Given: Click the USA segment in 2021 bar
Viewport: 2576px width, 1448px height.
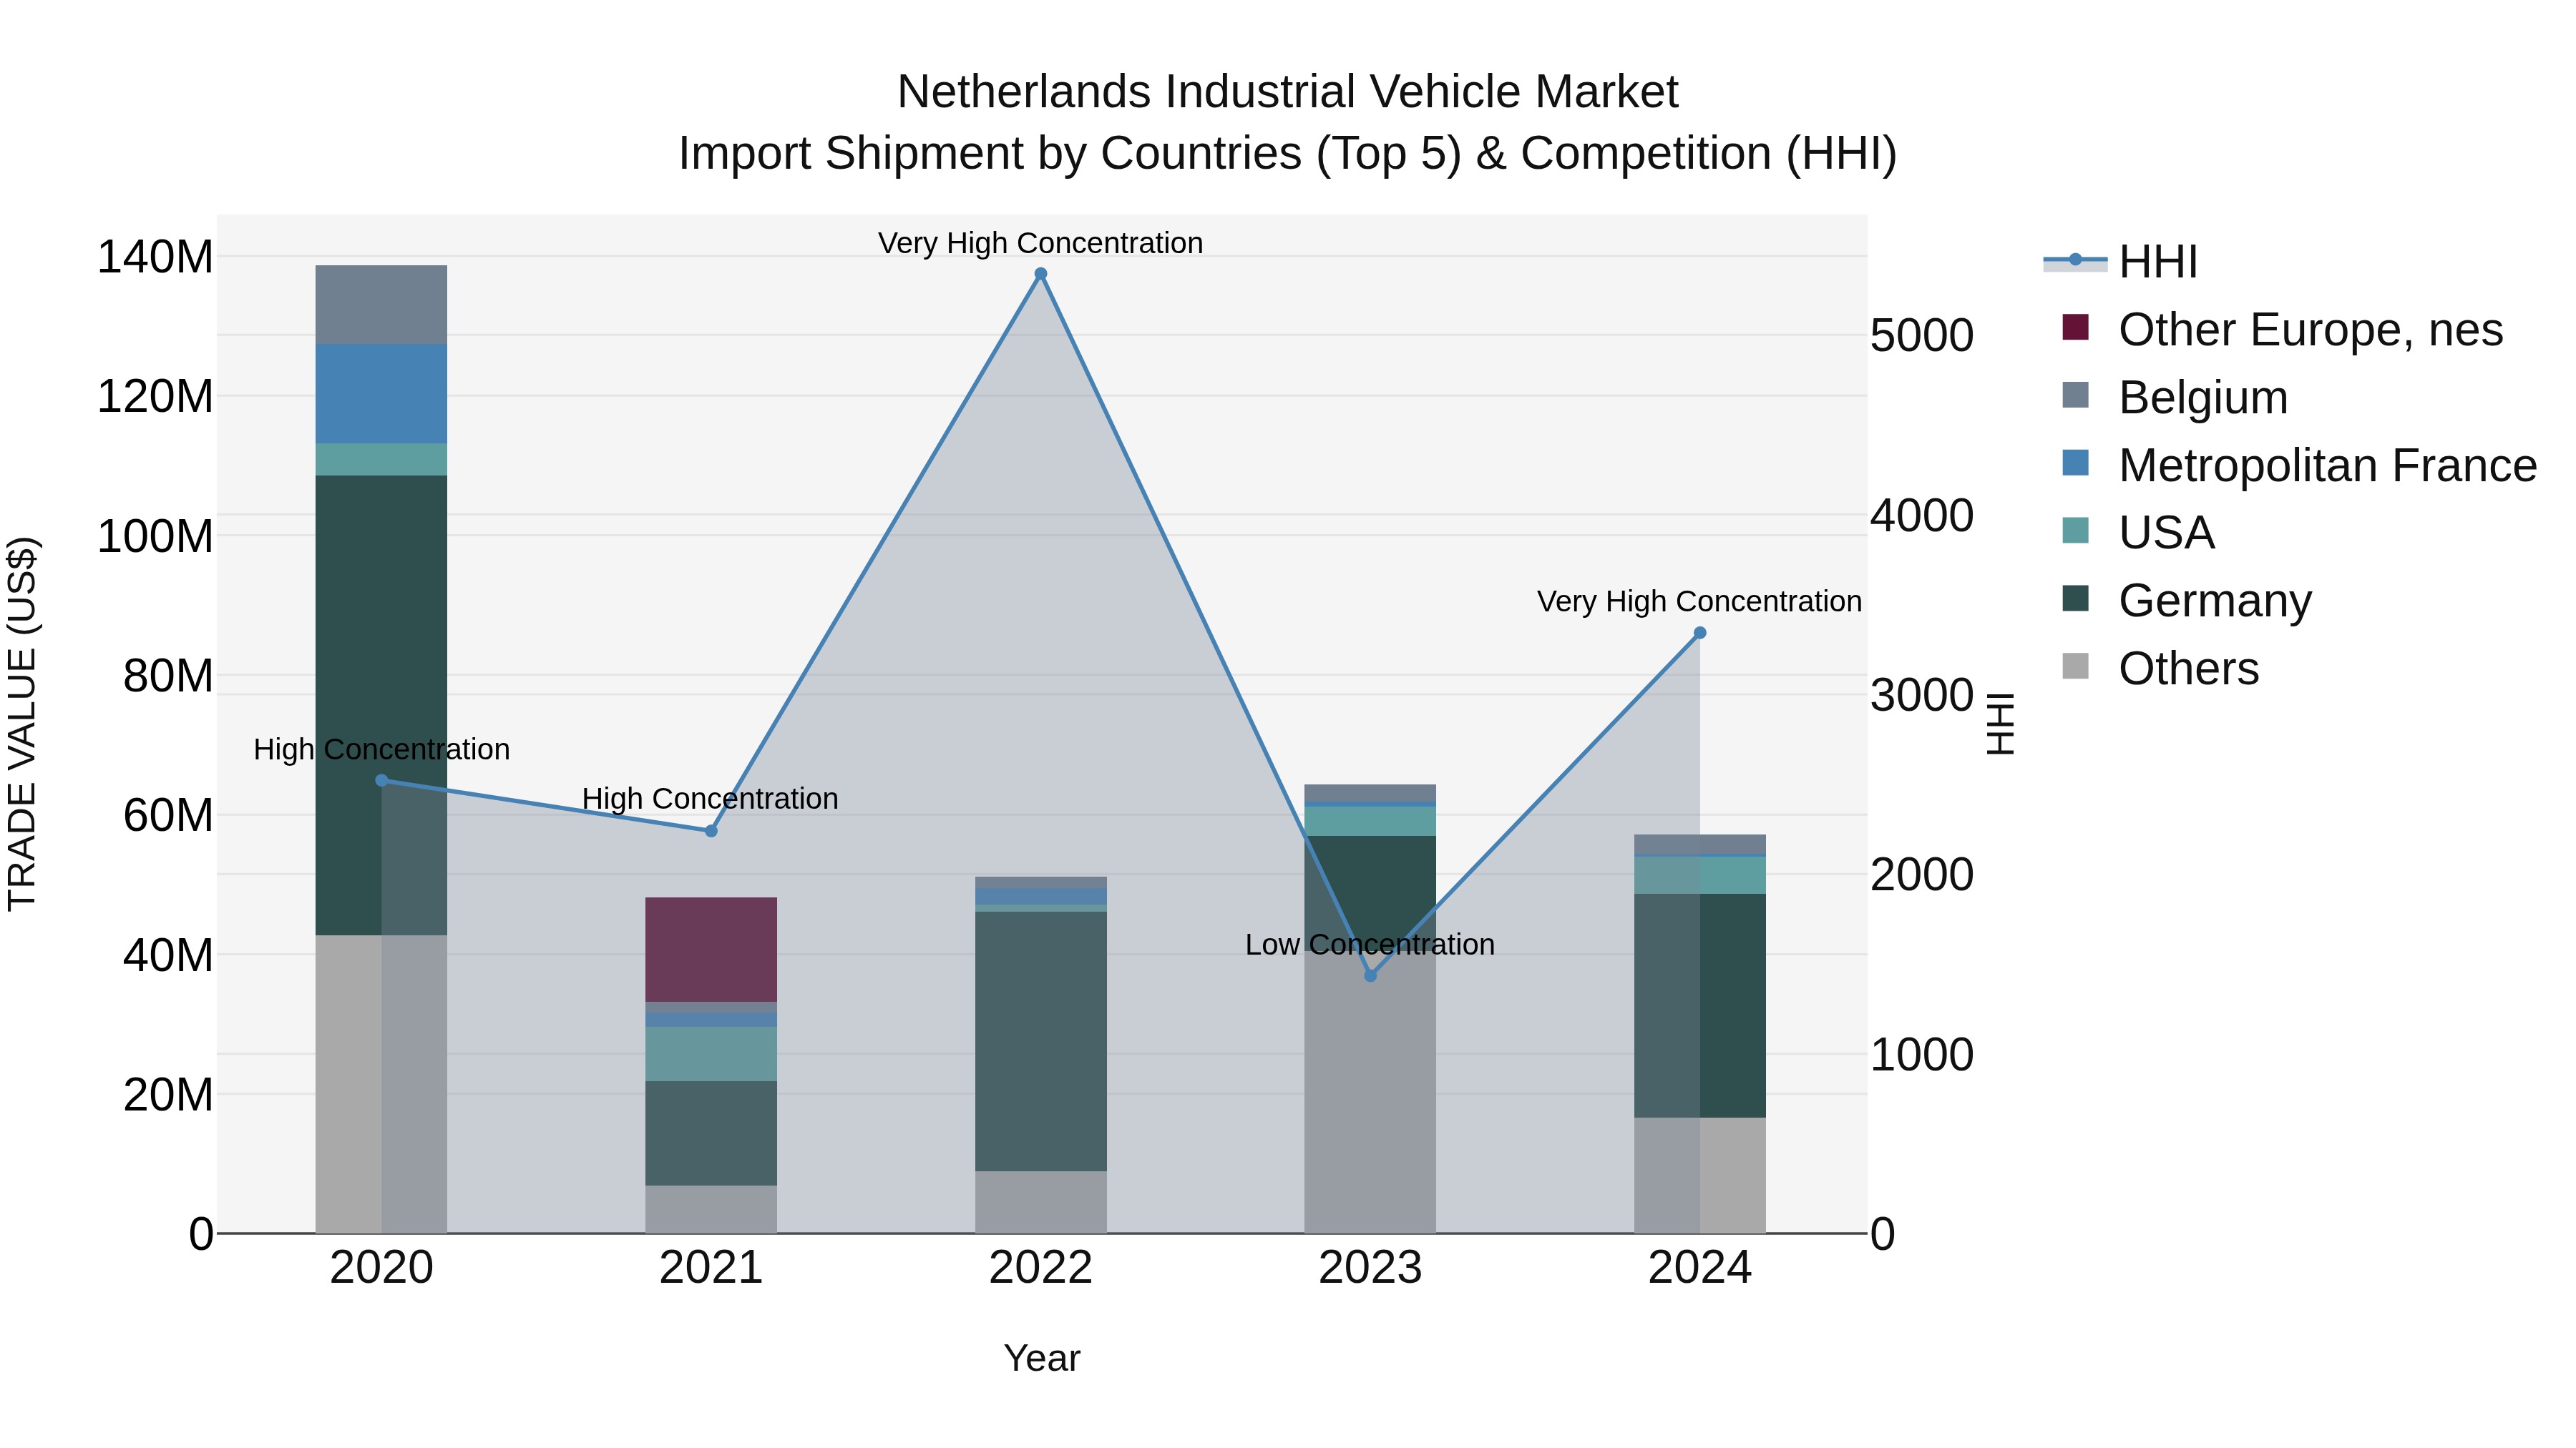Looking at the screenshot, I should click(711, 1054).
